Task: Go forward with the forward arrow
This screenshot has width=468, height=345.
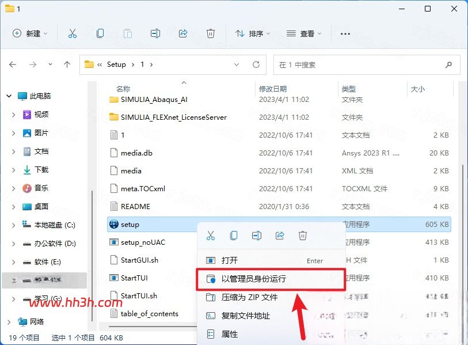Action: coord(33,65)
